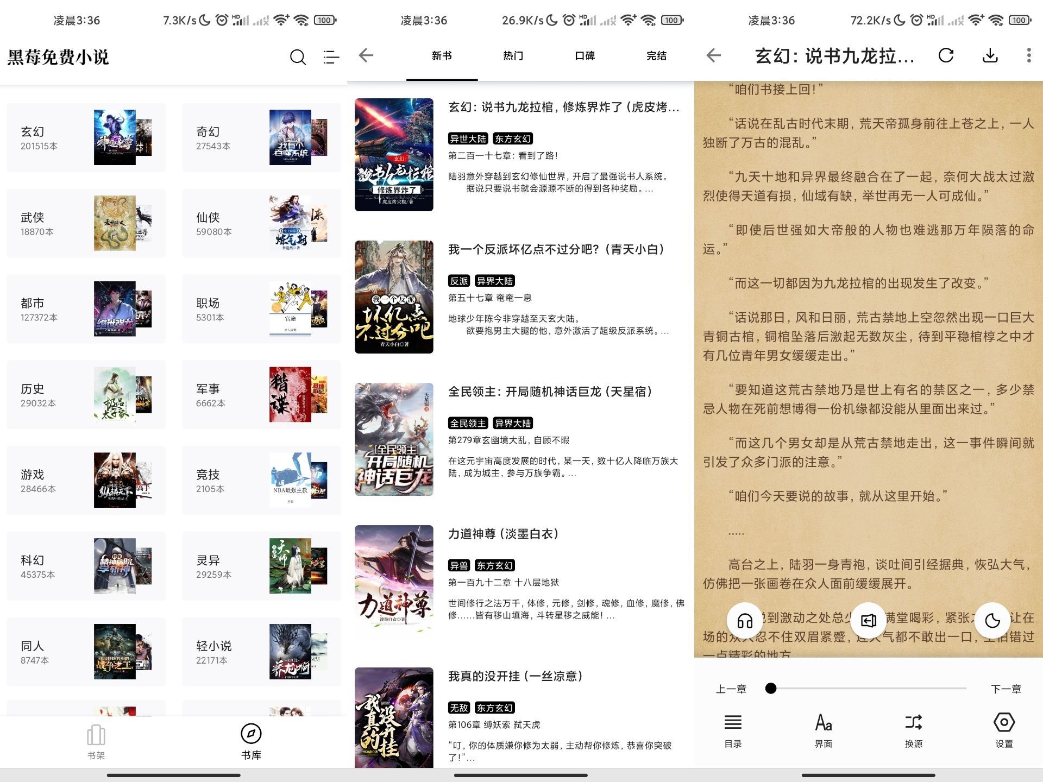This screenshot has width=1043, height=782.
Task: Open the 武侠 category card
Action: point(86,223)
